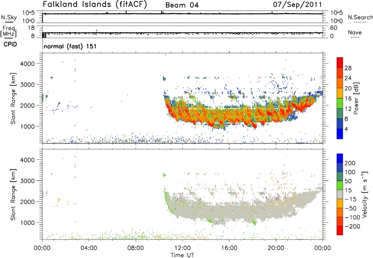The image size is (373, 258).
Task: Click the 'N.Sky' legend label
Action: click(9, 17)
